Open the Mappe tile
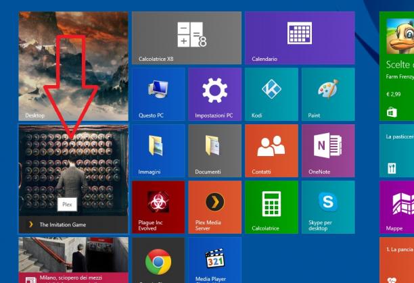Screen dimensions: 414x283 pos(396,207)
